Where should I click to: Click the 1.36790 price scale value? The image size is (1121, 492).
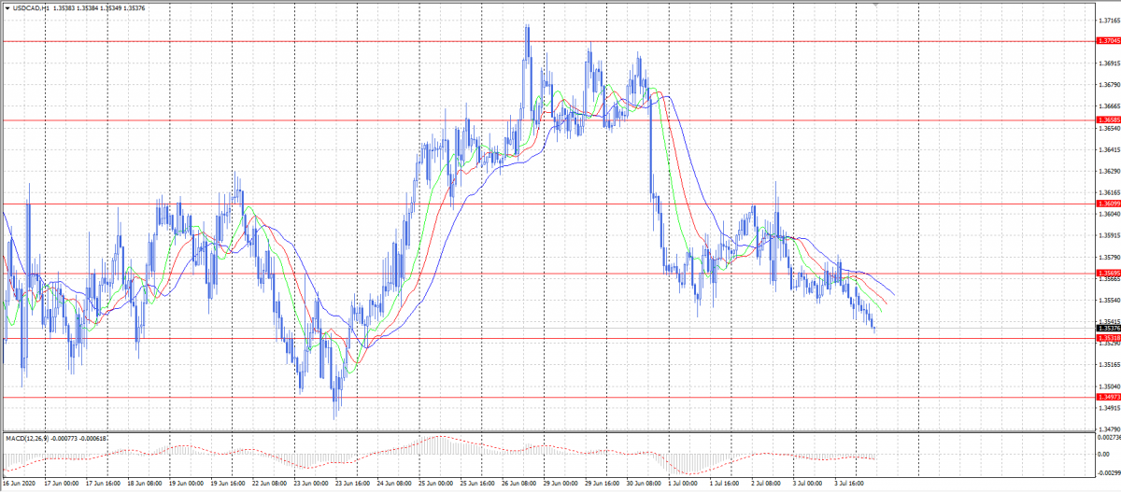pos(1110,85)
